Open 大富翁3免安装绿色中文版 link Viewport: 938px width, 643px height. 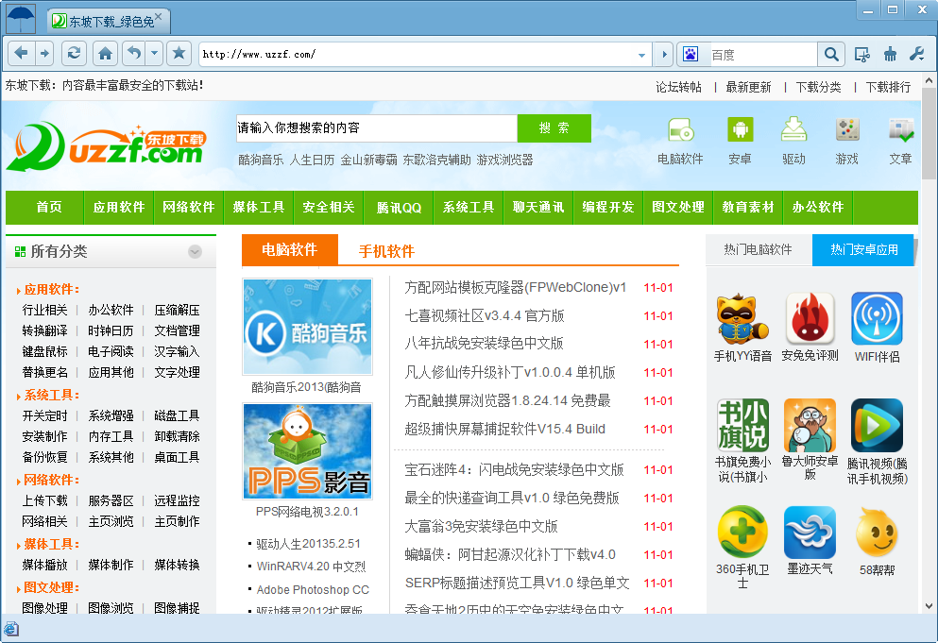pyautogui.click(x=481, y=526)
